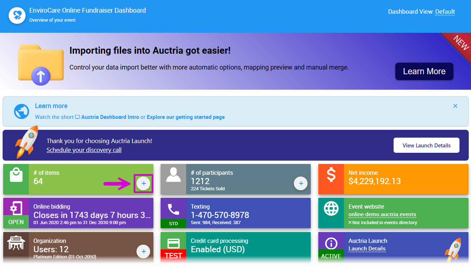The image size is (471, 267).
Task: Add a participant using plus button
Action: tap(301, 183)
